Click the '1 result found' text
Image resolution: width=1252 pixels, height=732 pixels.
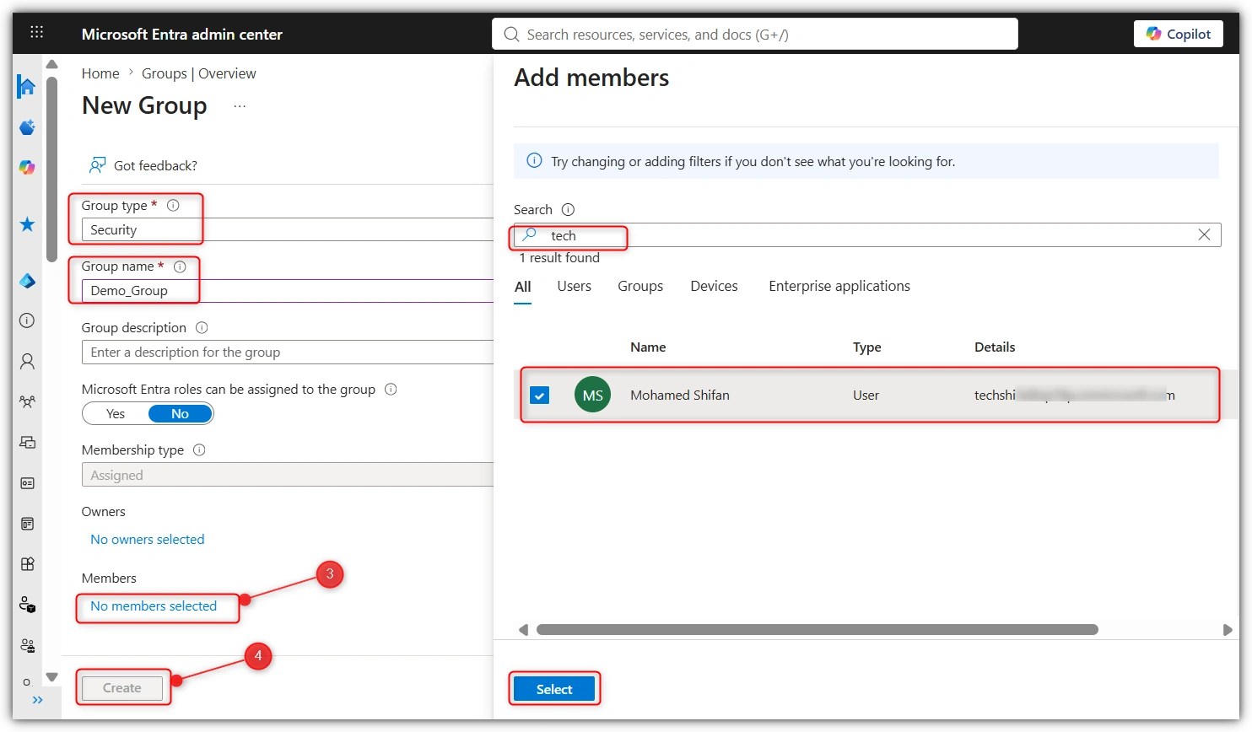(559, 258)
